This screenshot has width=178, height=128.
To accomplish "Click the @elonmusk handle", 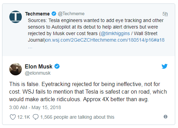I will tap(38, 73).
